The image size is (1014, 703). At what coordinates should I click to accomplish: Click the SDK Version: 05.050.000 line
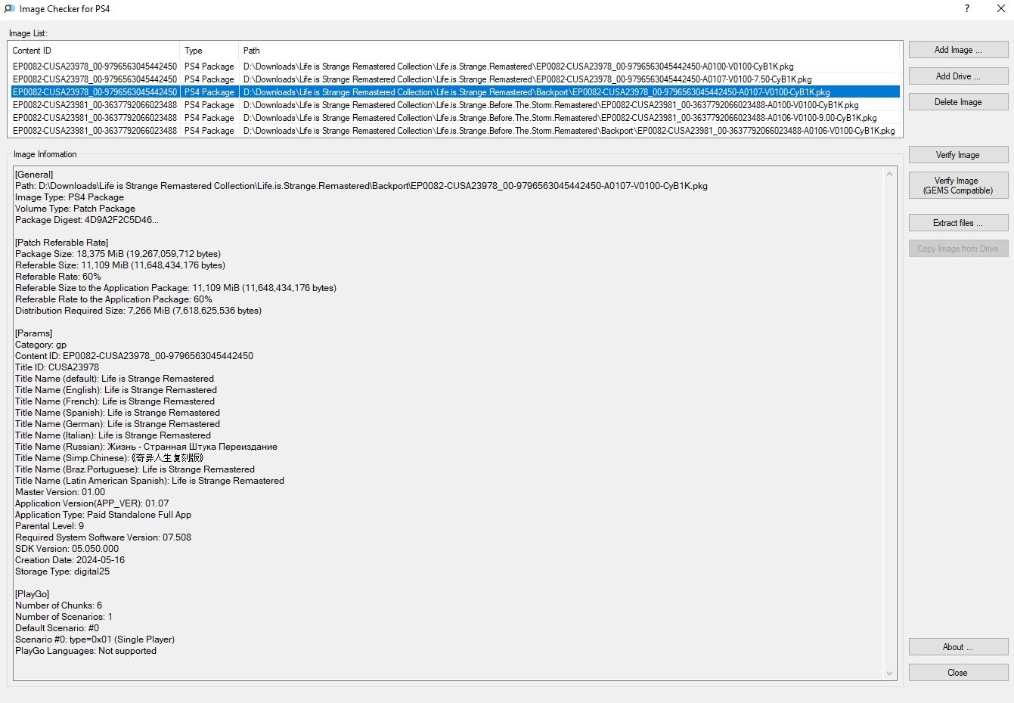[x=67, y=549]
